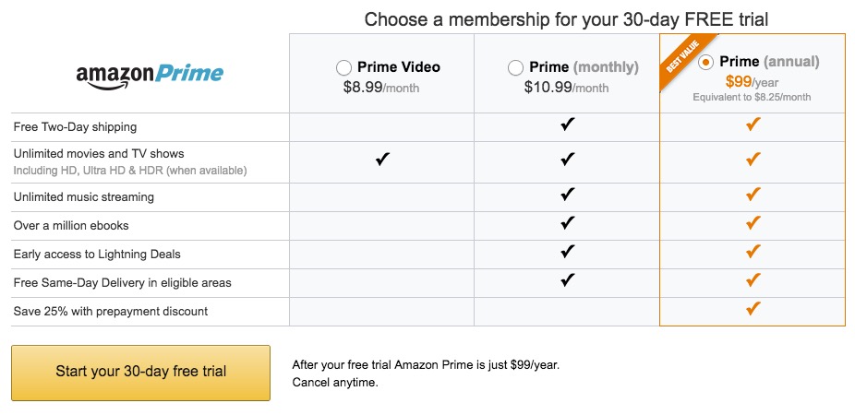Click the $8.99/month Prime Video price

[381, 87]
